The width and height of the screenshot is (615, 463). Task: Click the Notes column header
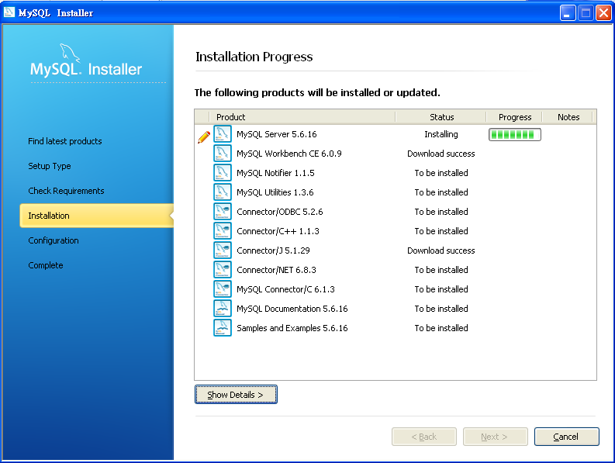click(568, 117)
